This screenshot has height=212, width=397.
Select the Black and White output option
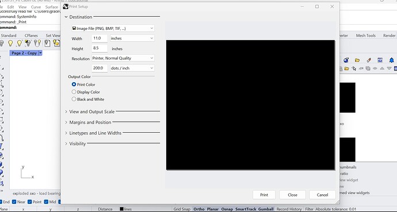[x=74, y=99]
